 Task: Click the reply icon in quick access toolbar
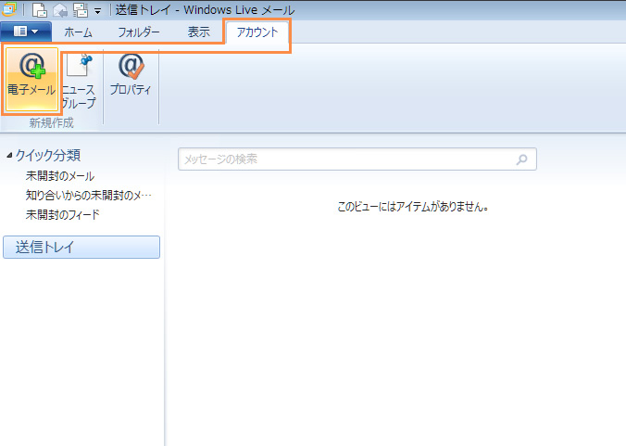click(59, 10)
